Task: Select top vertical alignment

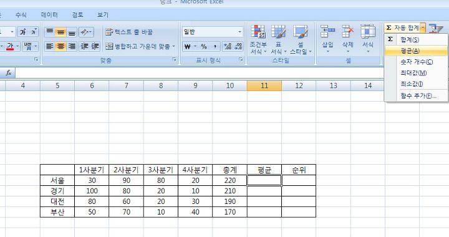Action: (x=50, y=32)
